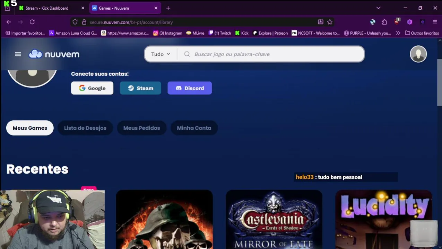Open the Twitch bookmark
Image resolution: width=442 pixels, height=249 pixels.
[220, 33]
